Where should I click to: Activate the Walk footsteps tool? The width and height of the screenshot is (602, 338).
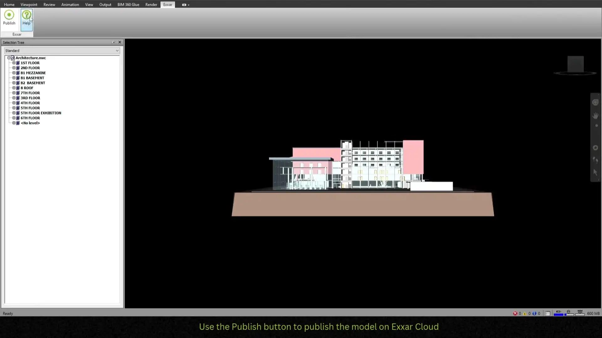click(595, 160)
